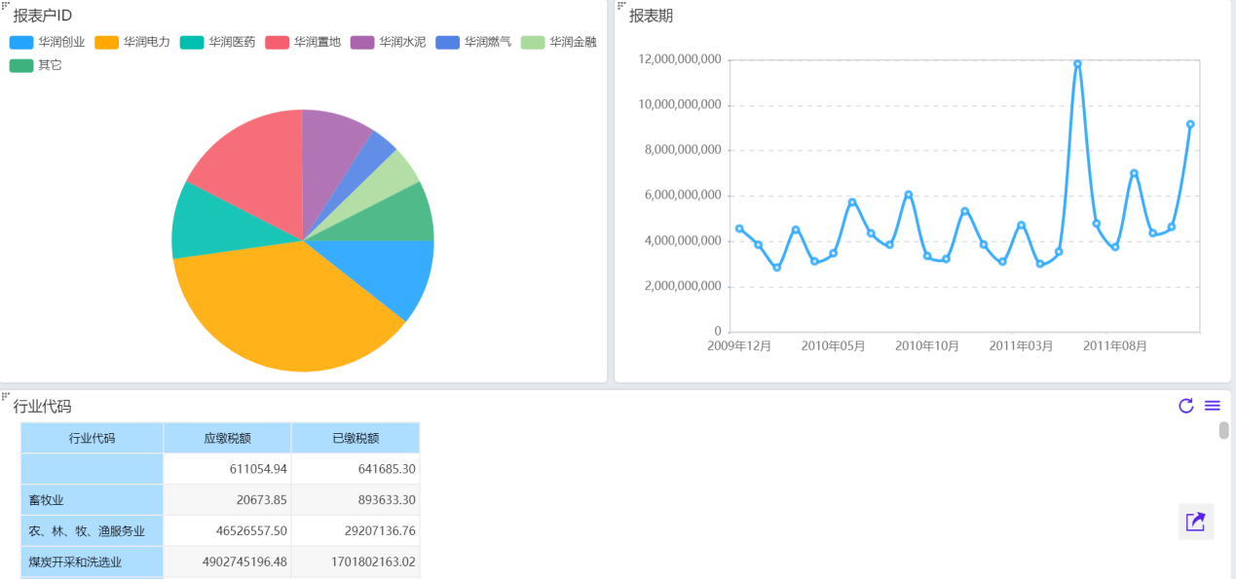Click the value 20673.85
This screenshot has height=579, width=1236.
click(x=261, y=500)
